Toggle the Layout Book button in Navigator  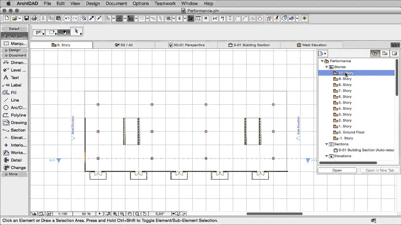394,53
